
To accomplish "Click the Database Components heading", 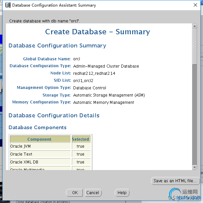I will pos(38,128).
